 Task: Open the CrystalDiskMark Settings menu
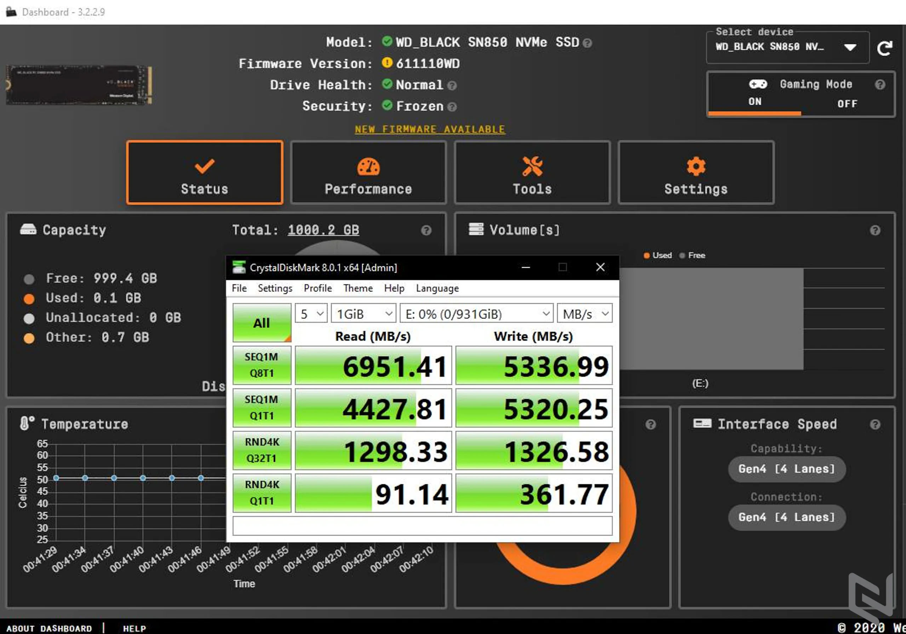coord(275,288)
